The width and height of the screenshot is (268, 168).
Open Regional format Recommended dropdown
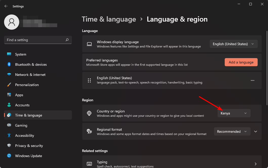pos(232,131)
